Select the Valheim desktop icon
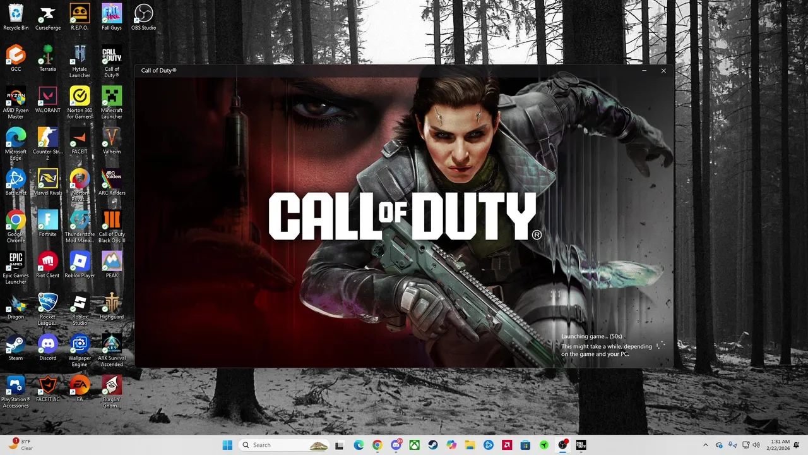The width and height of the screenshot is (808, 455). pos(112,141)
